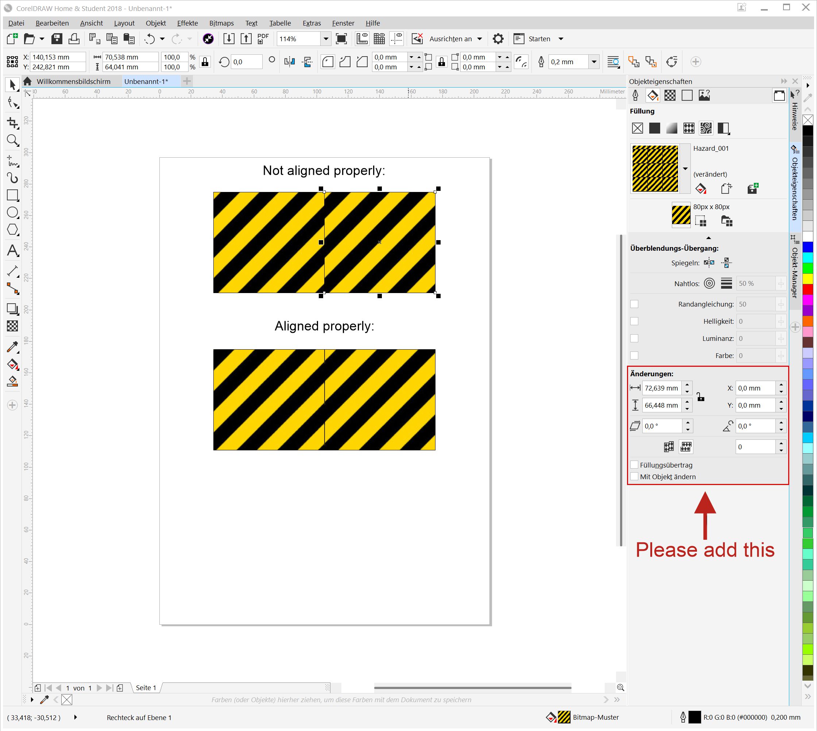Choose No fill option
This screenshot has width=817, height=731.
click(x=637, y=128)
